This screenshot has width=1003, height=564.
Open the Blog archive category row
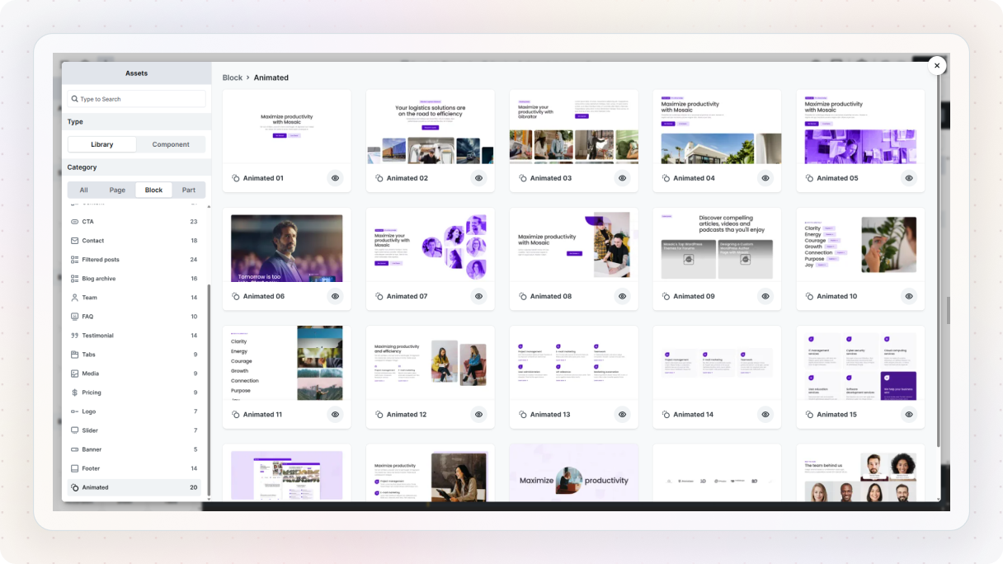pyautogui.click(x=134, y=279)
